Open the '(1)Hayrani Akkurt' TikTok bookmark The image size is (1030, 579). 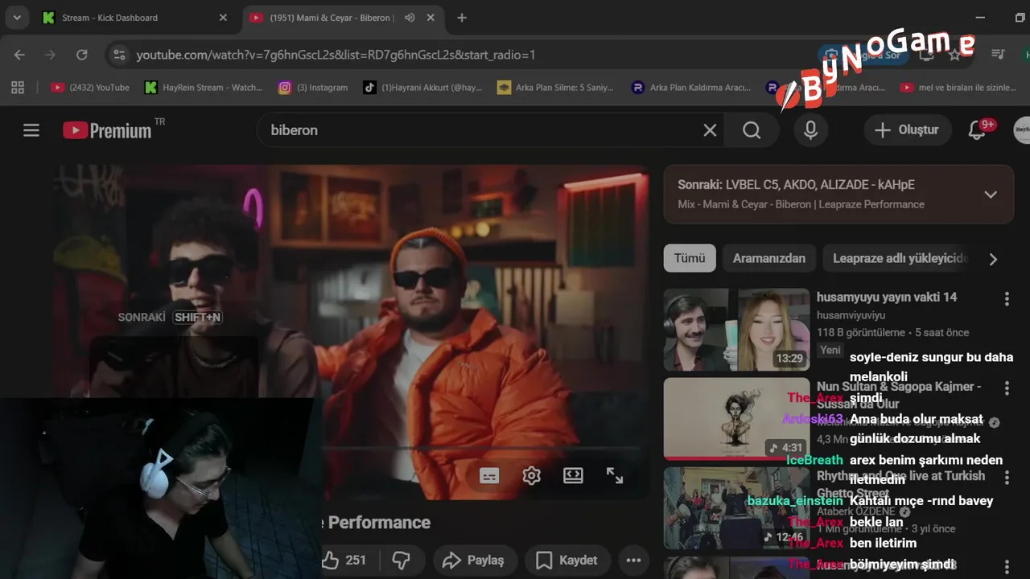click(x=422, y=88)
